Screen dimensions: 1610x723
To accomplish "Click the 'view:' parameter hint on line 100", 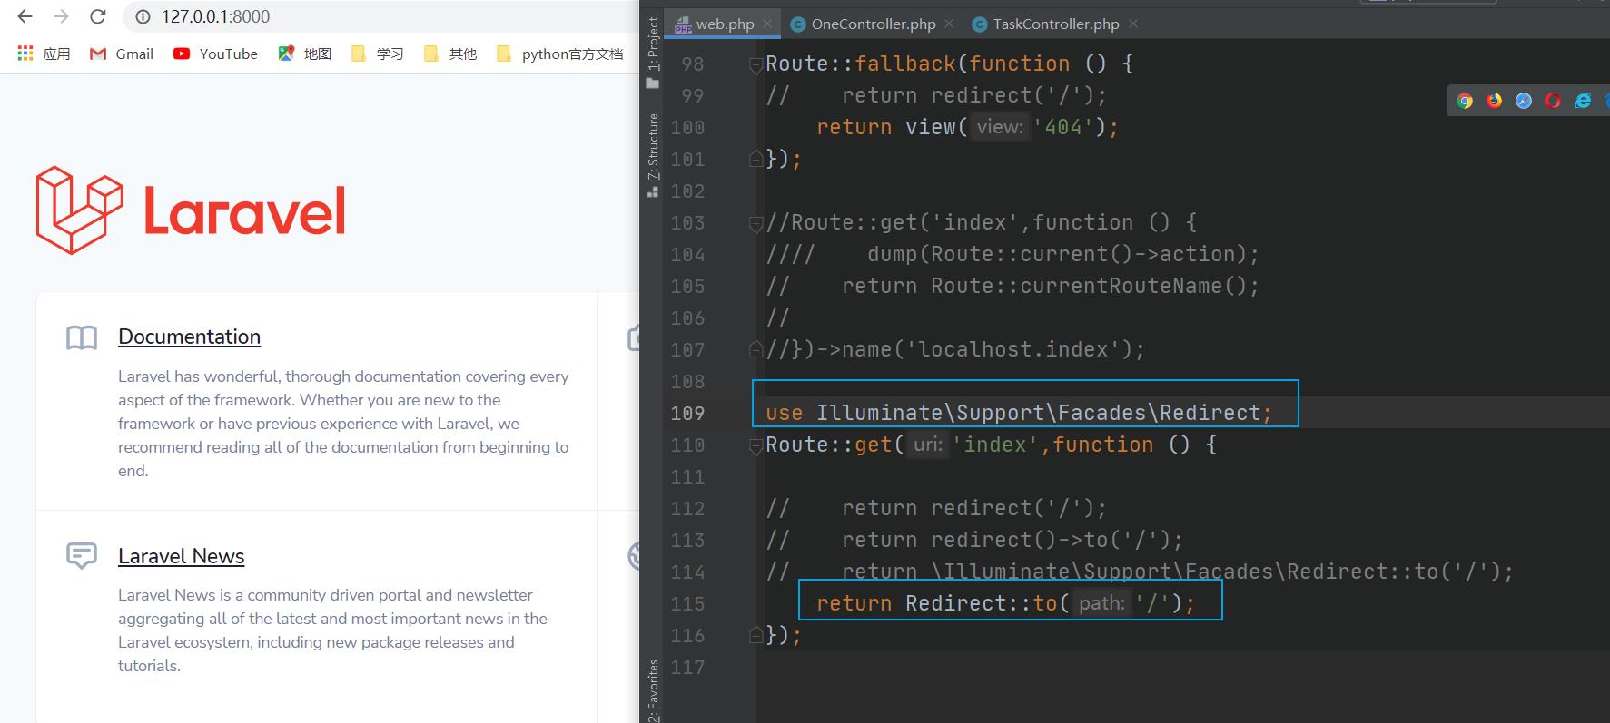I will pyautogui.click(x=1000, y=127).
